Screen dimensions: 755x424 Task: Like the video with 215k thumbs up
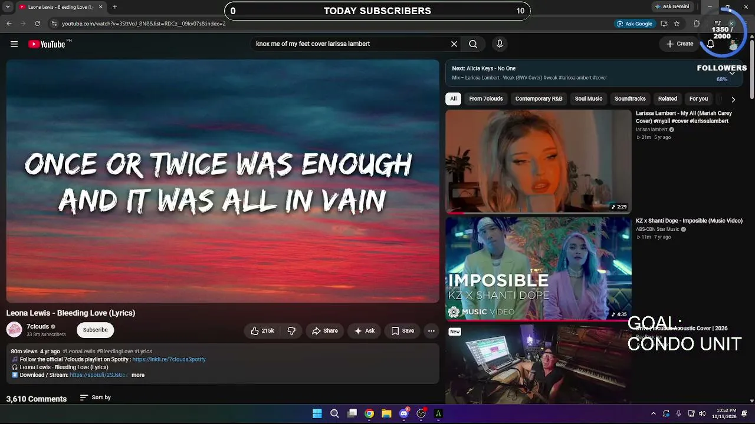(x=262, y=331)
